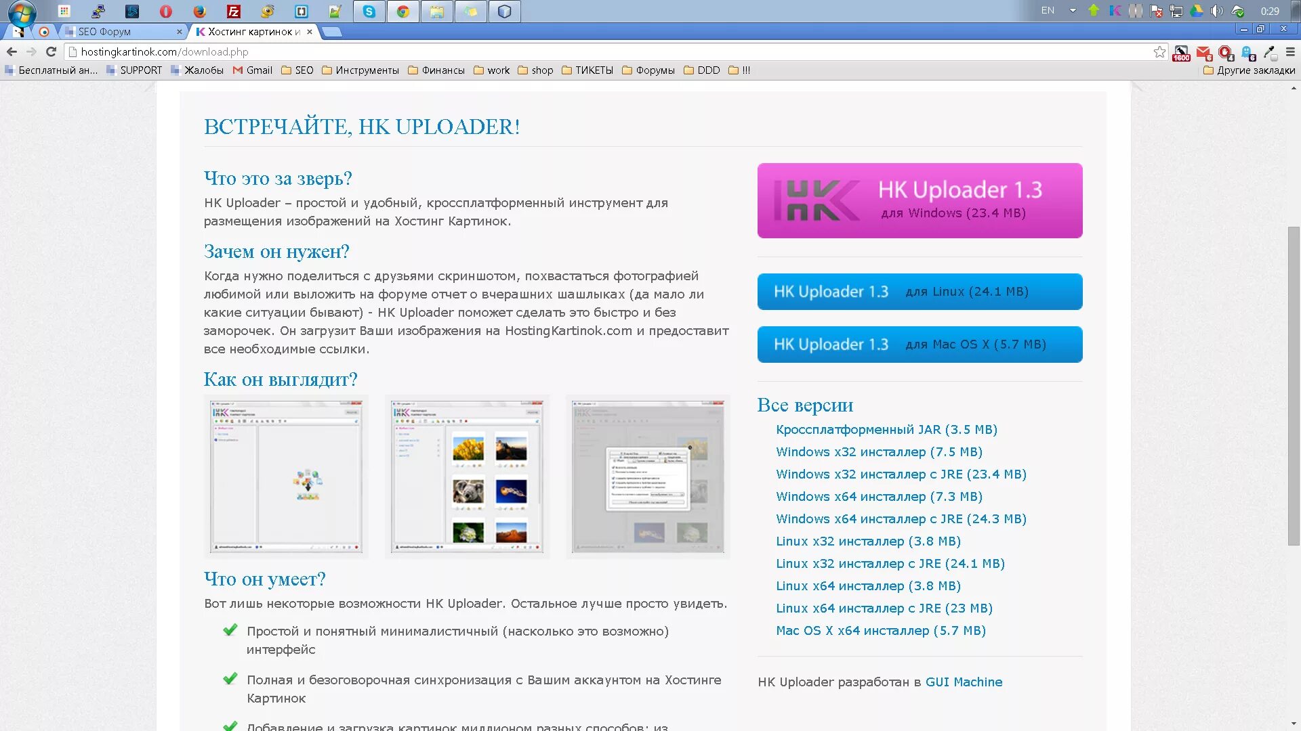This screenshot has height=731, width=1301.
Task: Go forward to the next page
Action: pos(31,52)
